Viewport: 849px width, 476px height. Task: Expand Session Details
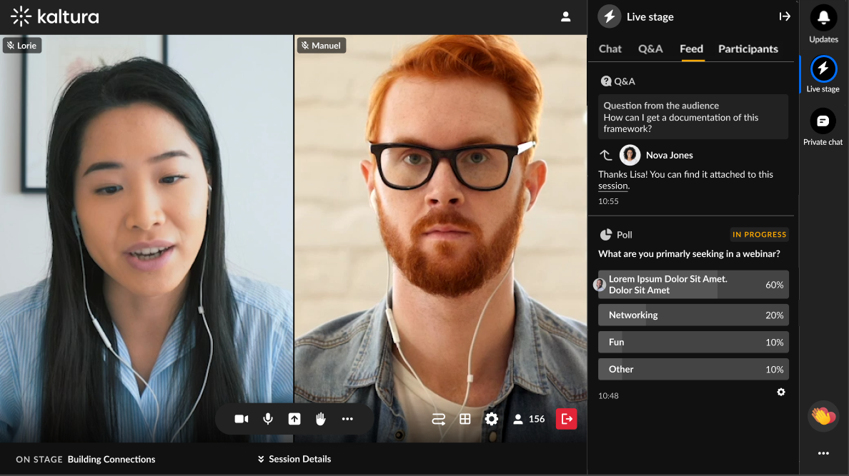[294, 460]
